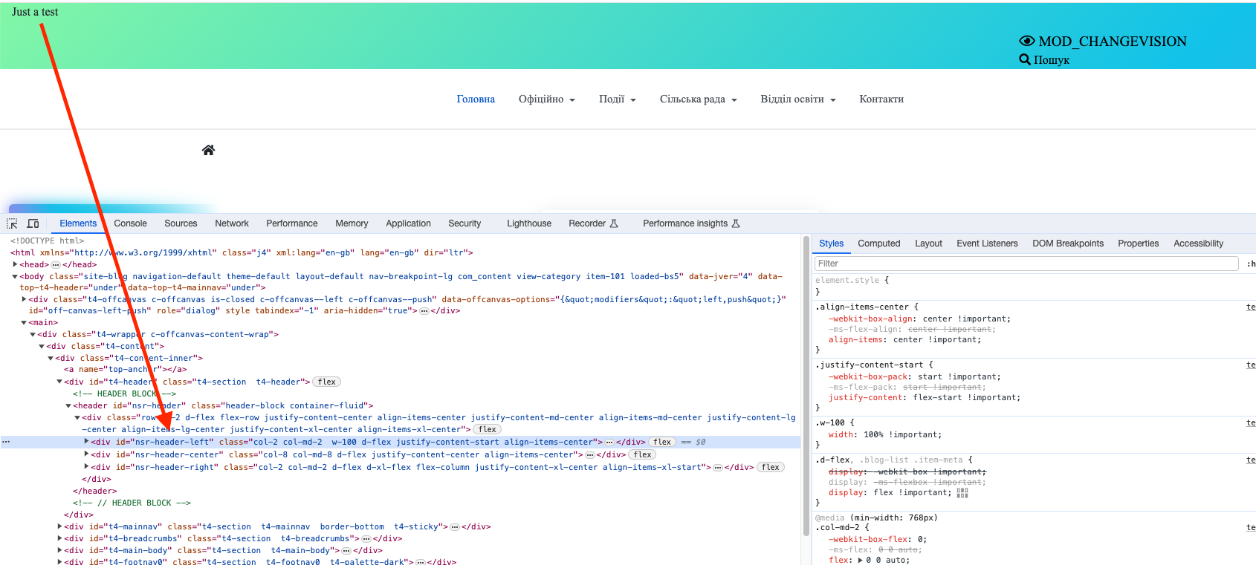Open the Офіційно dropdown menu
1256x565 pixels.
click(546, 99)
